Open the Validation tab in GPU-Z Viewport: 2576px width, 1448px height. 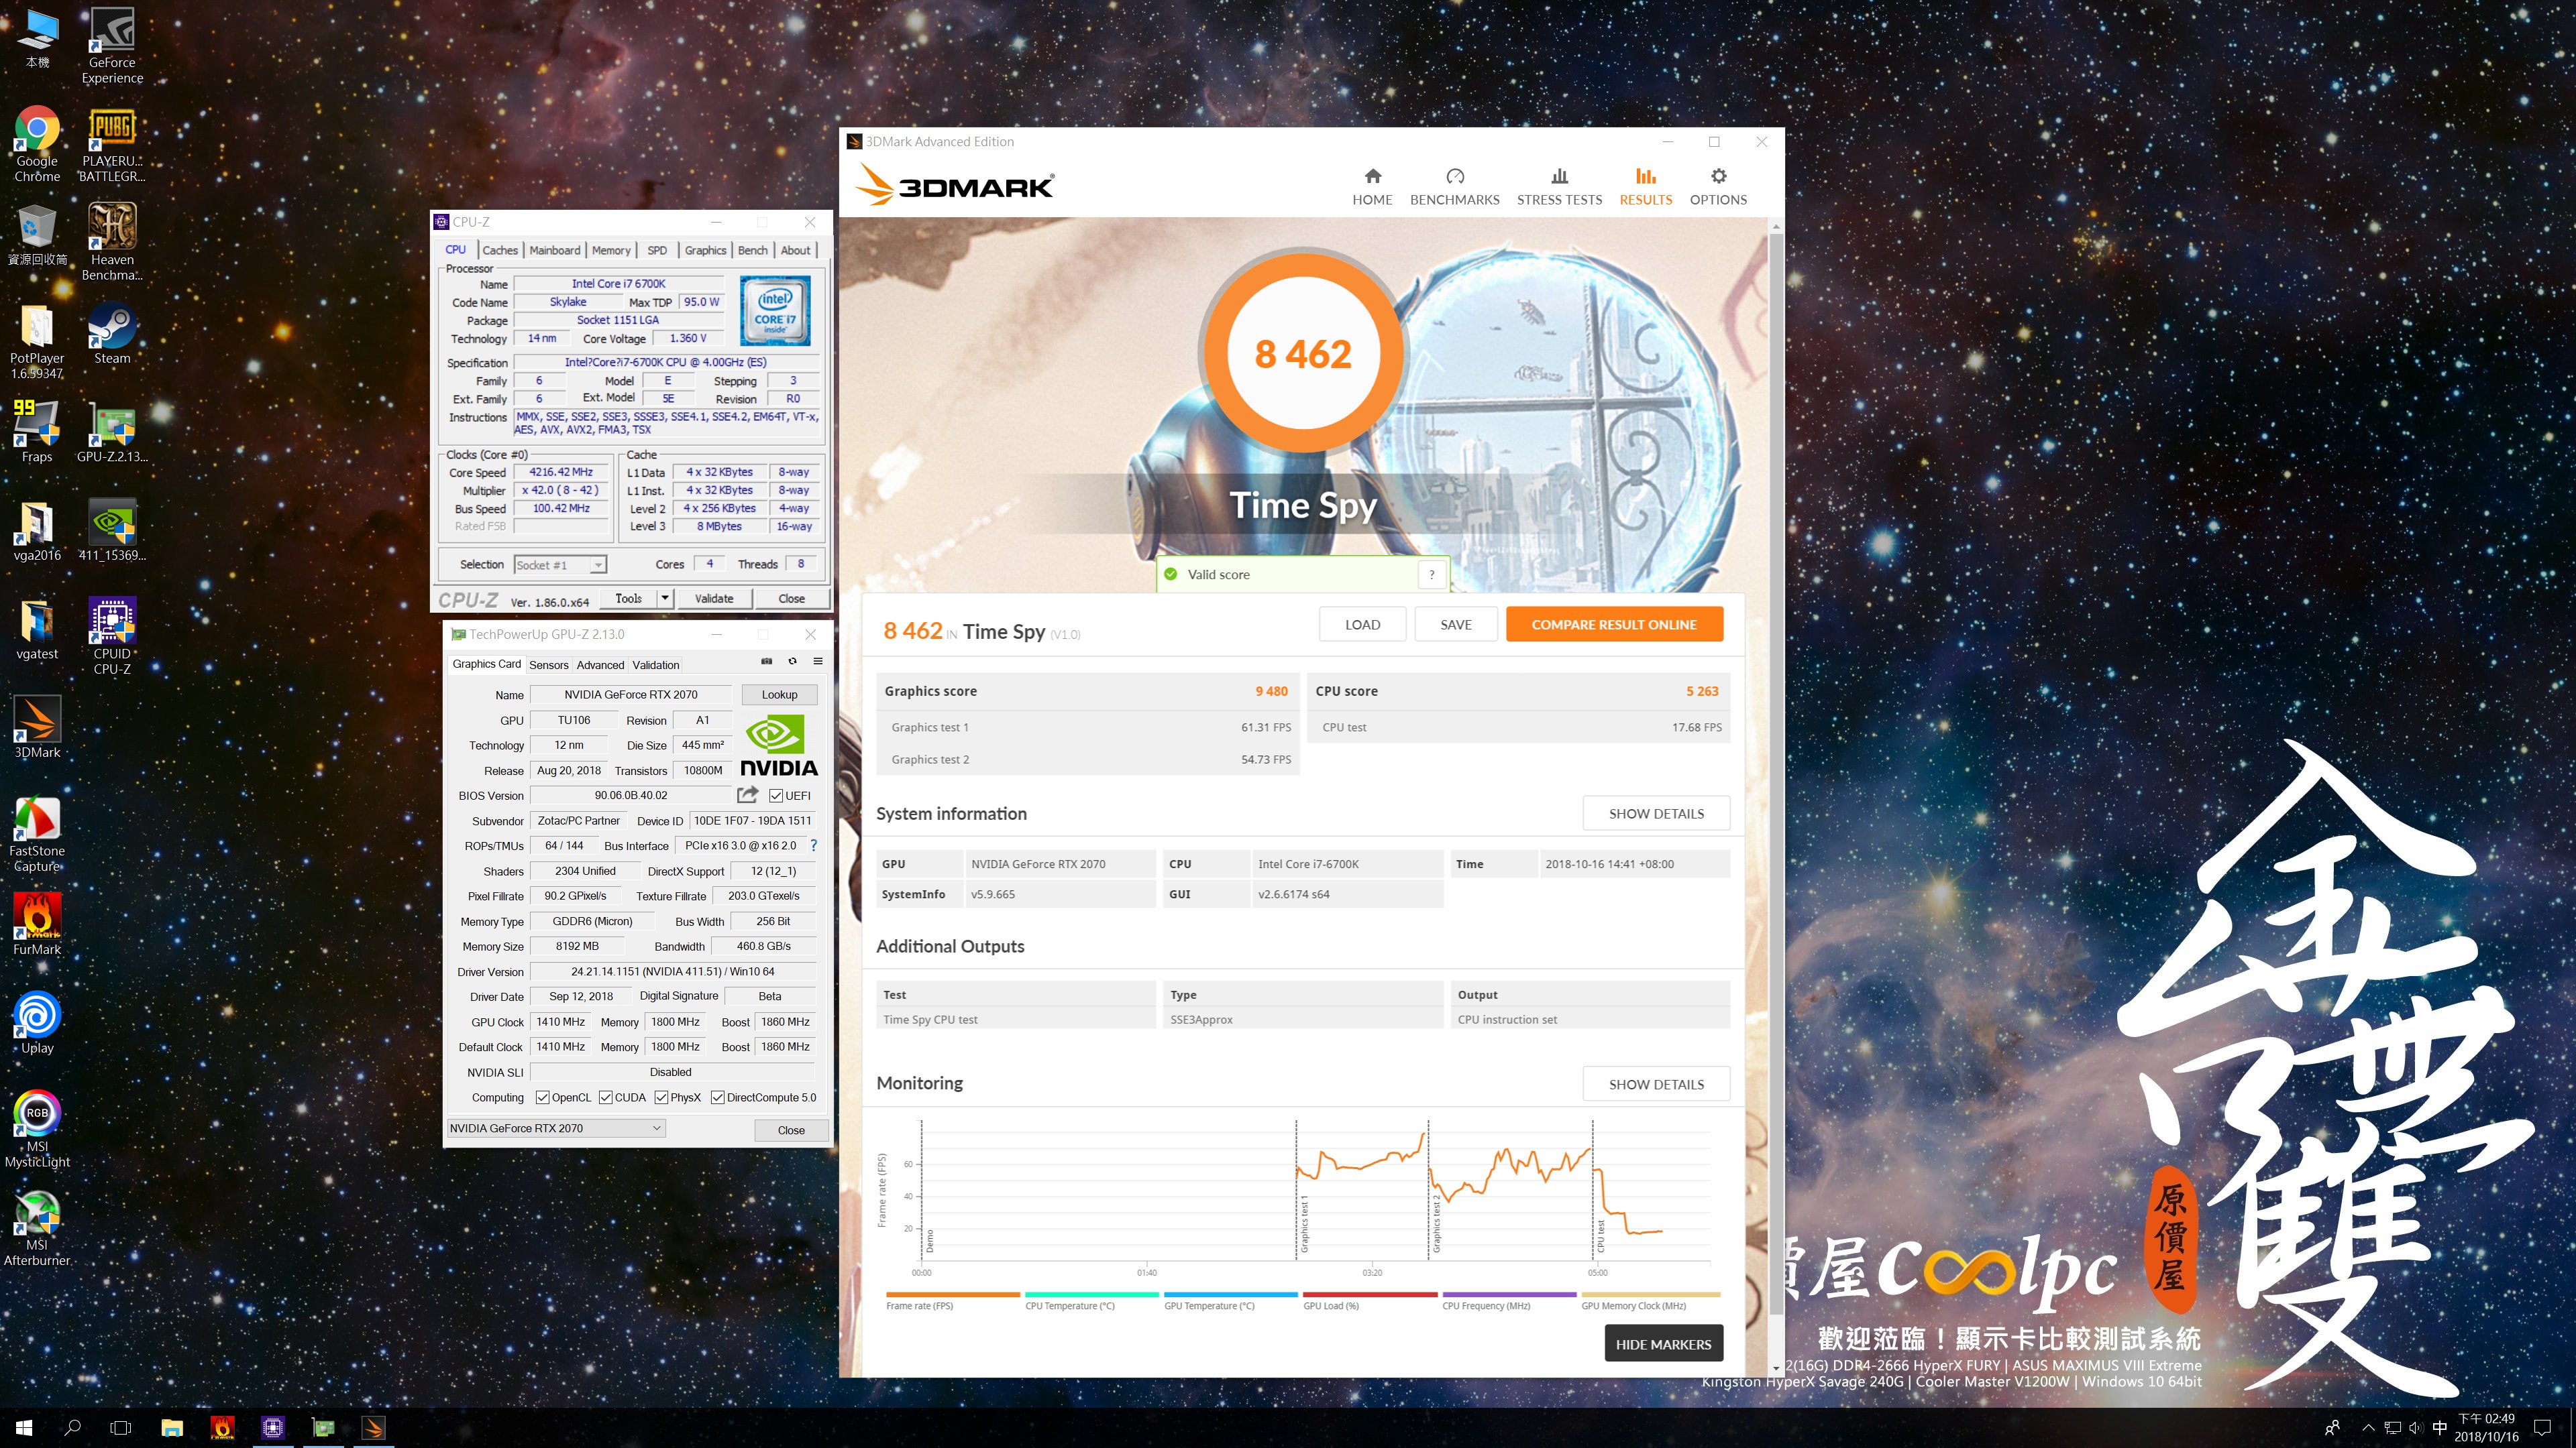(x=655, y=664)
